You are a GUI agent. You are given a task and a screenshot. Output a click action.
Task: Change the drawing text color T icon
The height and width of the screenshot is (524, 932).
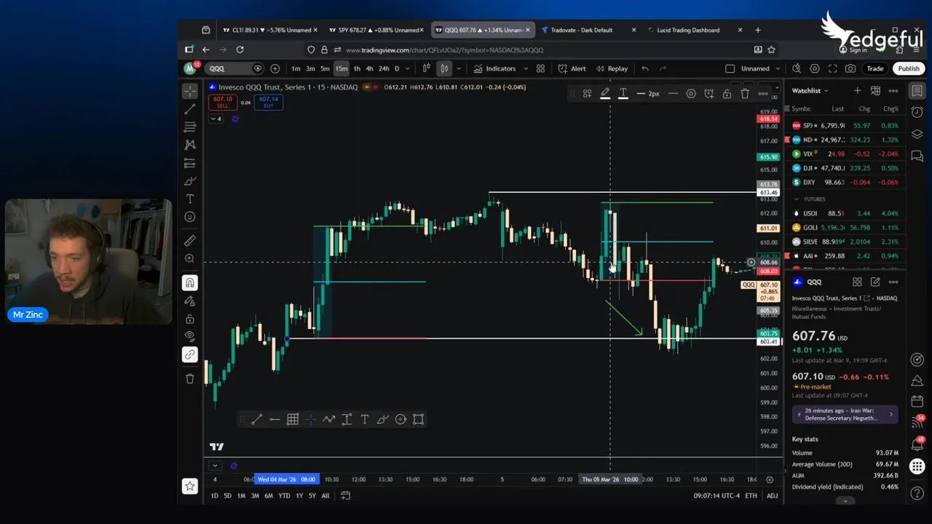point(623,93)
